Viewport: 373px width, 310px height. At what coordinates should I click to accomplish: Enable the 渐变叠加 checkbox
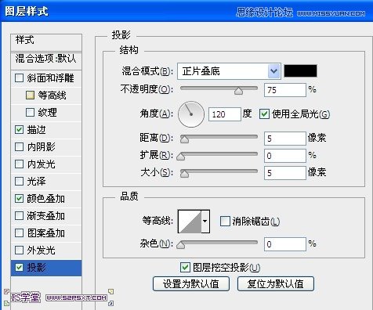coord(19,216)
